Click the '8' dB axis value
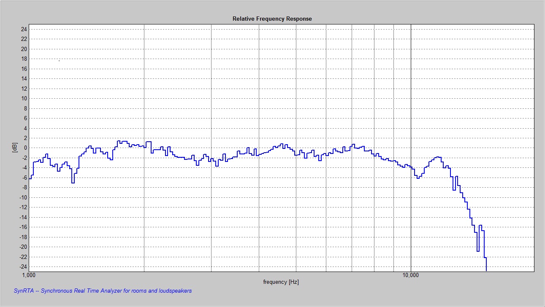The image size is (545, 307). click(x=26, y=108)
